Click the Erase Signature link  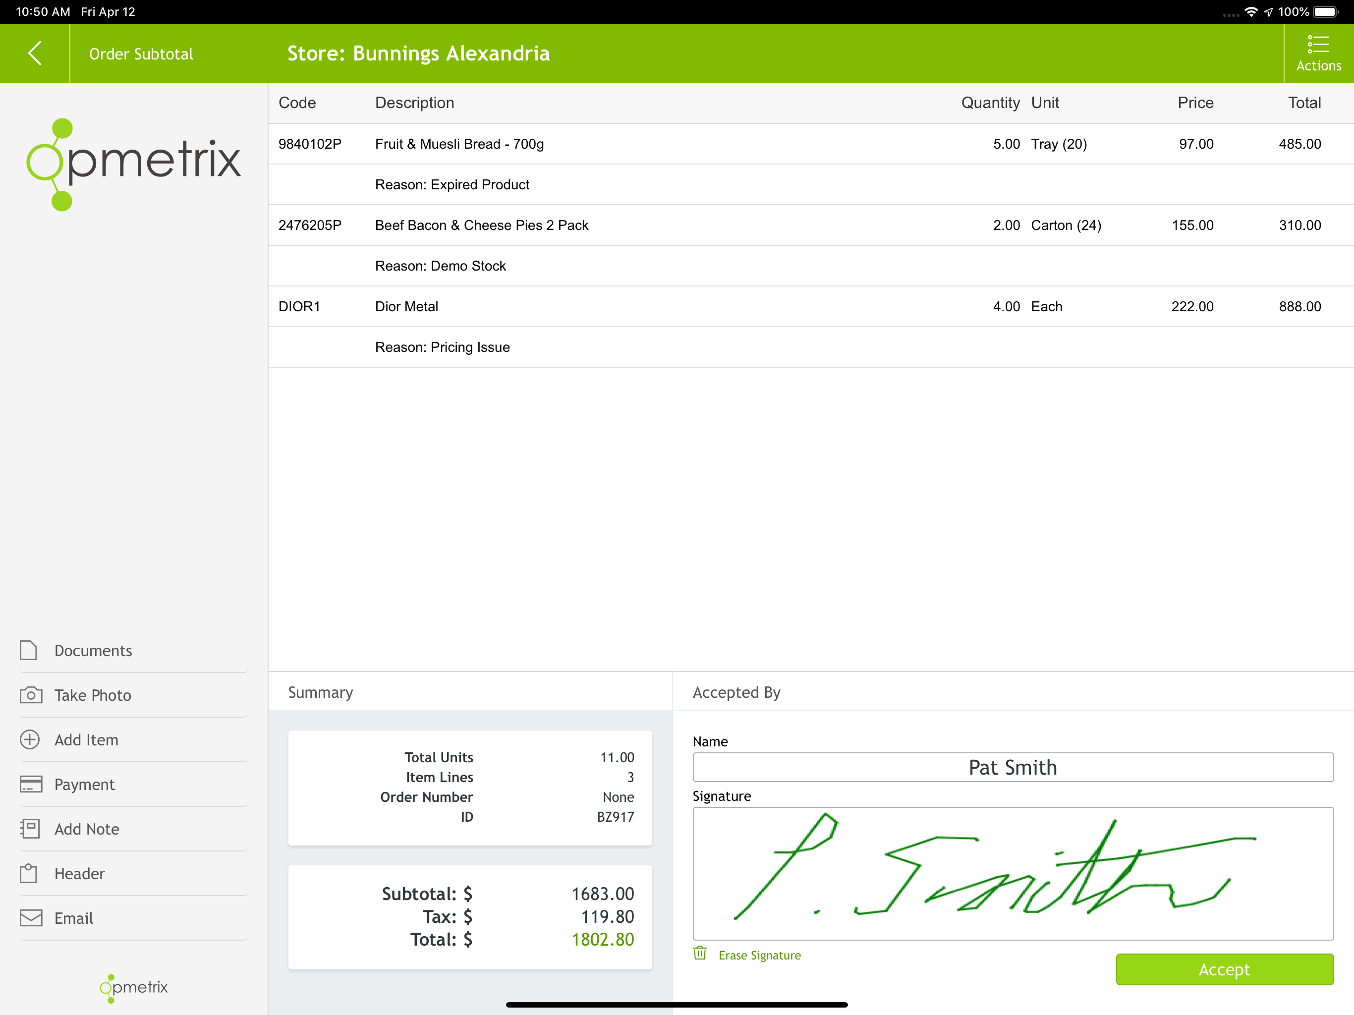759,955
